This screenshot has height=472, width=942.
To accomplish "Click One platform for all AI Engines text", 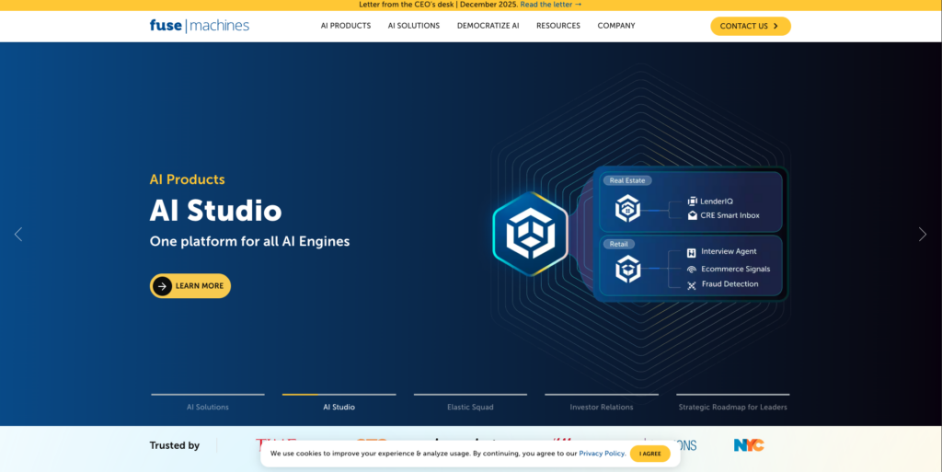I will (250, 241).
